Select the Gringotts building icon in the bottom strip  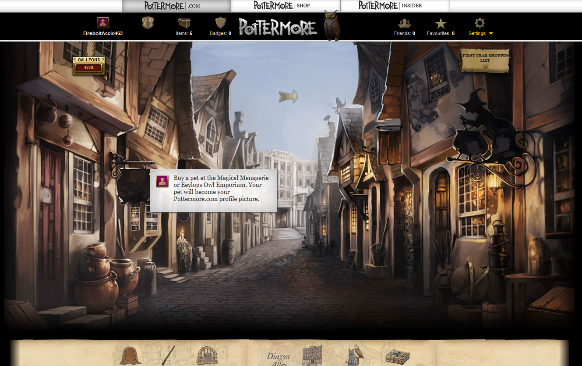click(x=312, y=355)
